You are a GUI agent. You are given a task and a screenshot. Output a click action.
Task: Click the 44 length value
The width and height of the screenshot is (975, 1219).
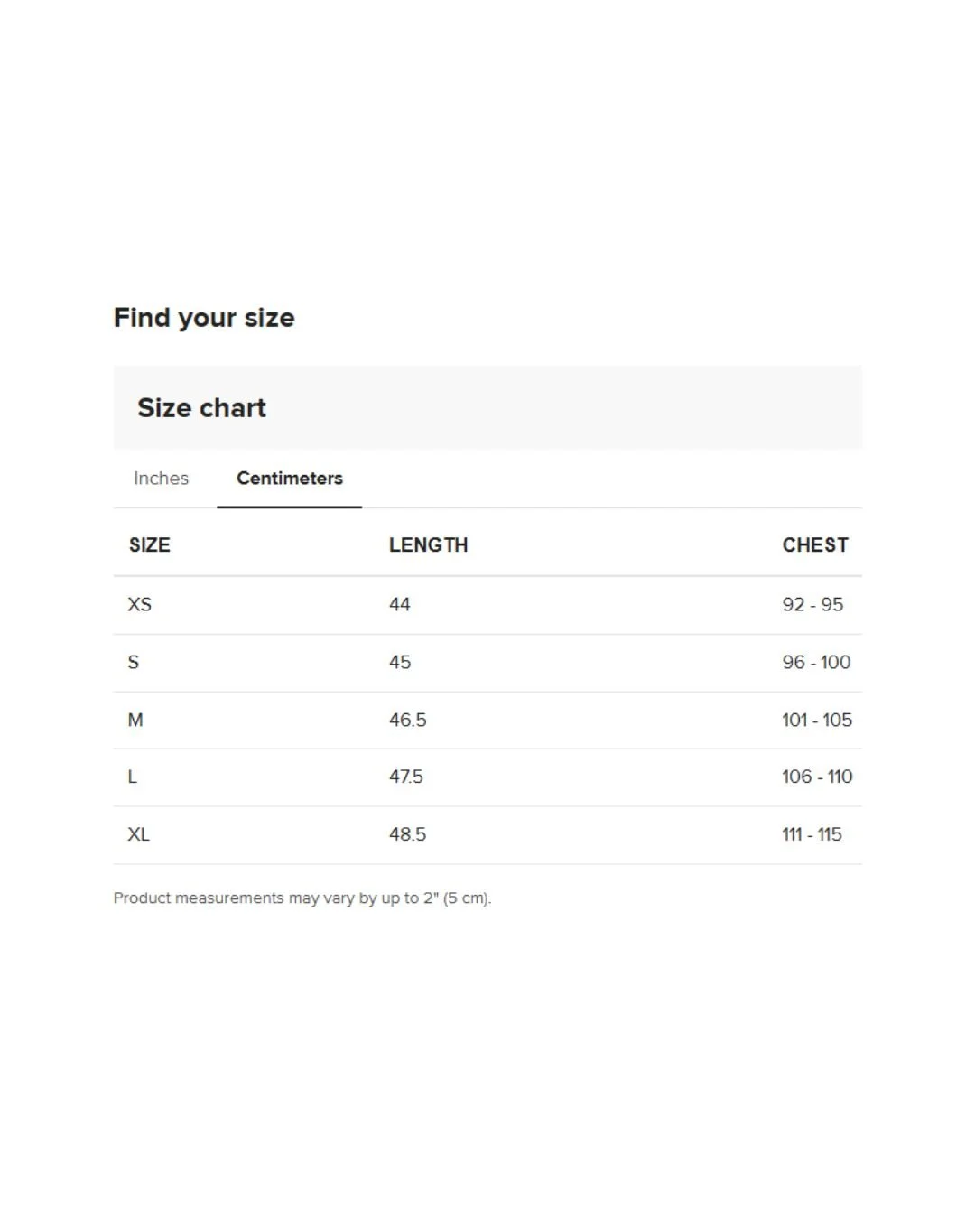point(400,605)
